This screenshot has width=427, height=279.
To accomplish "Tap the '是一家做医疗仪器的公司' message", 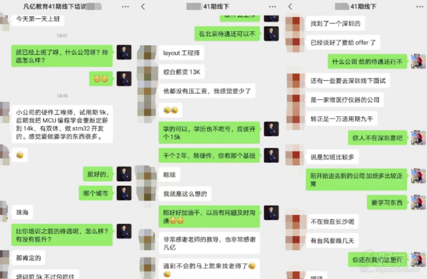I will tap(345, 100).
